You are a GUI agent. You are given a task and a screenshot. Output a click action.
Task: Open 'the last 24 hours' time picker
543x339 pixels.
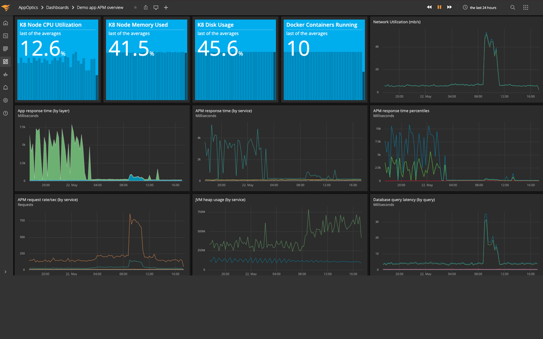(483, 7)
